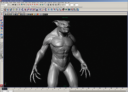
Task: Click the highlighted Rotate tool
Action: click(x=2, y=26)
